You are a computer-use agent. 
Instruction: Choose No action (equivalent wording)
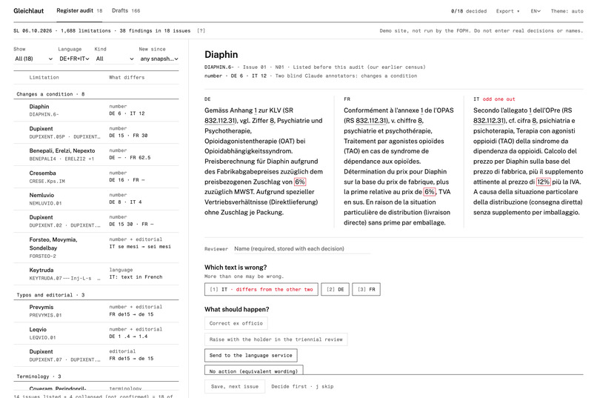(254, 370)
